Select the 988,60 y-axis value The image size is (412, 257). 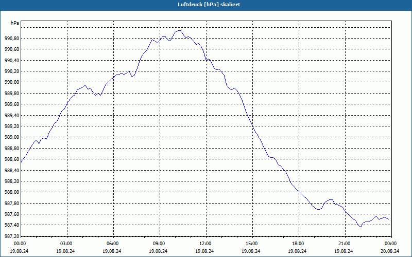(12, 159)
